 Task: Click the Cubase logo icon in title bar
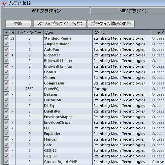click(x=4, y=3)
